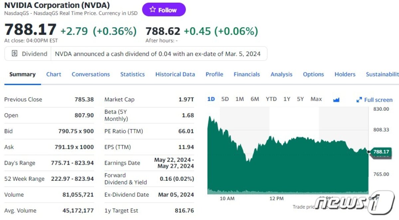Open the Options tab
399x220 pixels.
313,74
